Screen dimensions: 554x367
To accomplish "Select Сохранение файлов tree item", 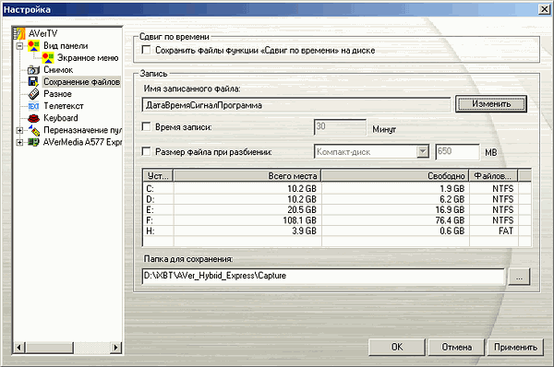I will click(81, 82).
